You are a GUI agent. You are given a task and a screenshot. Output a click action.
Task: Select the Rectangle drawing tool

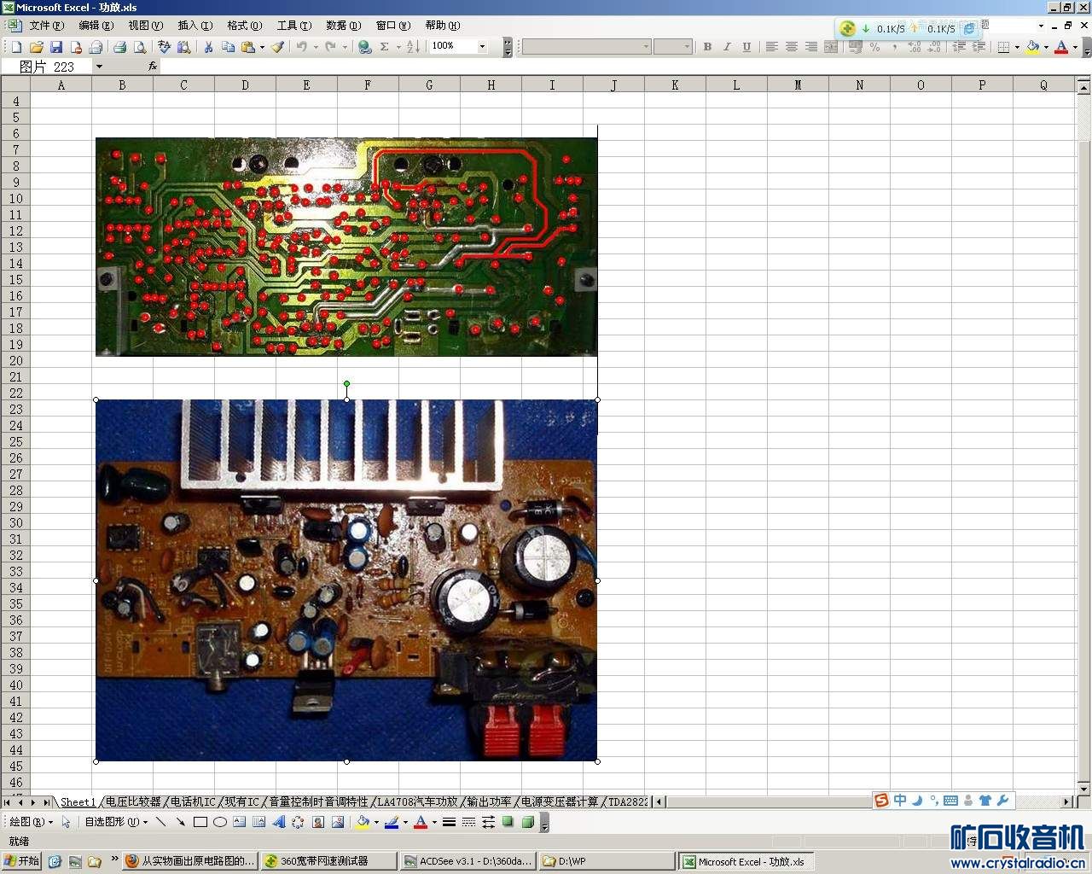point(200,822)
